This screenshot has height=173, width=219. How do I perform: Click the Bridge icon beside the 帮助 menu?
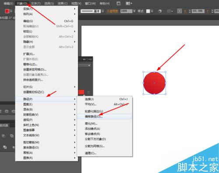119,4
